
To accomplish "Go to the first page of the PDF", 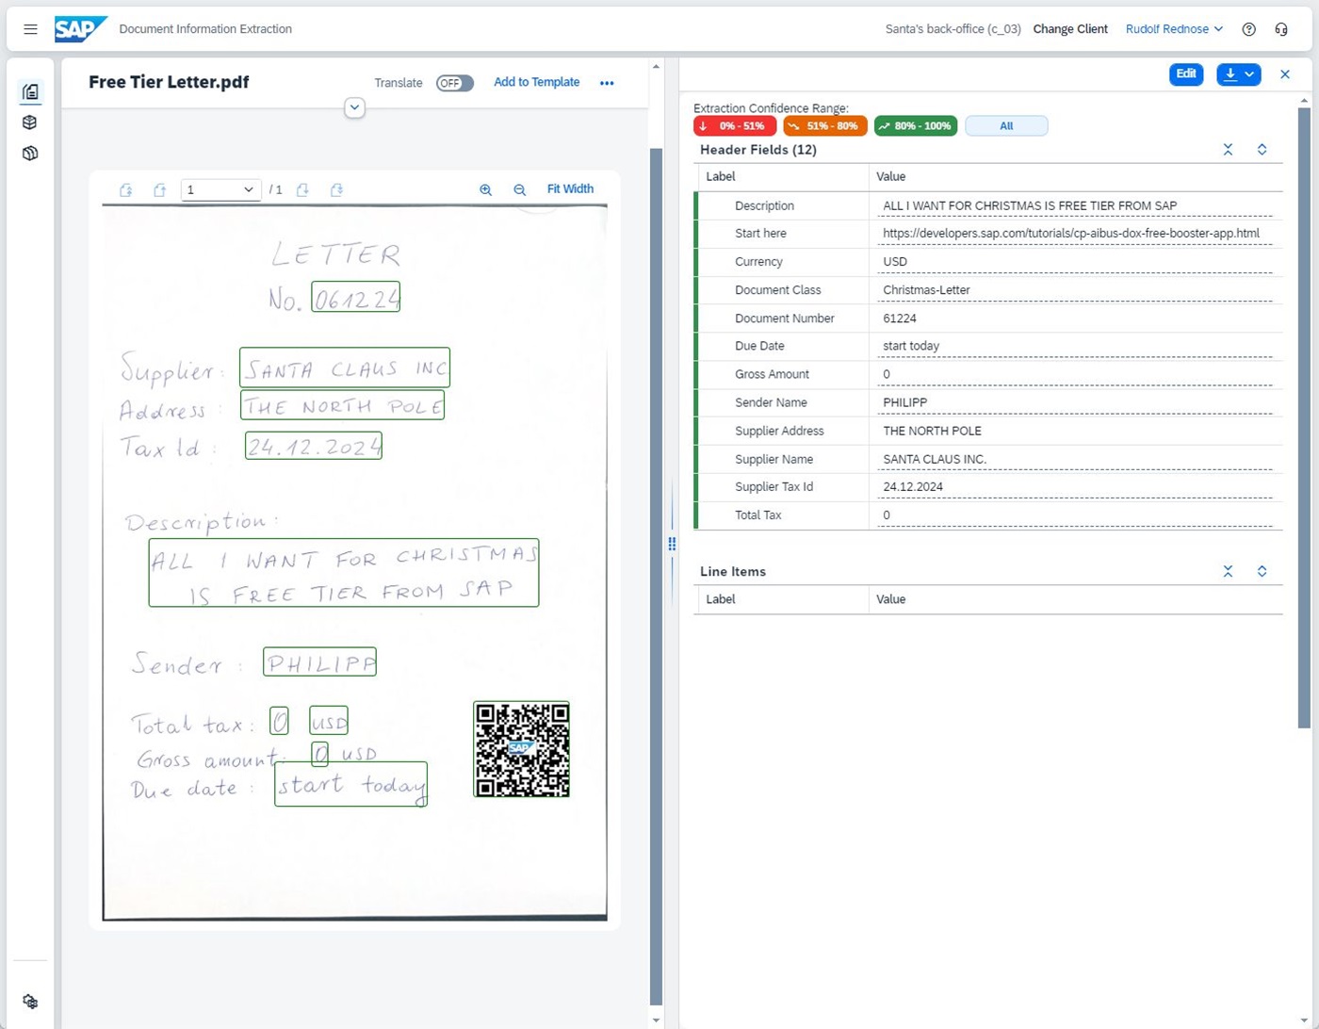I will click(126, 190).
